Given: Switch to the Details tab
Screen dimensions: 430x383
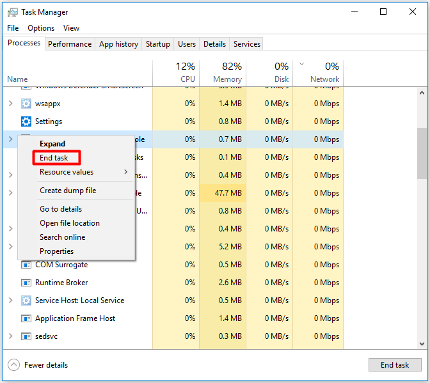Looking at the screenshot, I should 214,44.
